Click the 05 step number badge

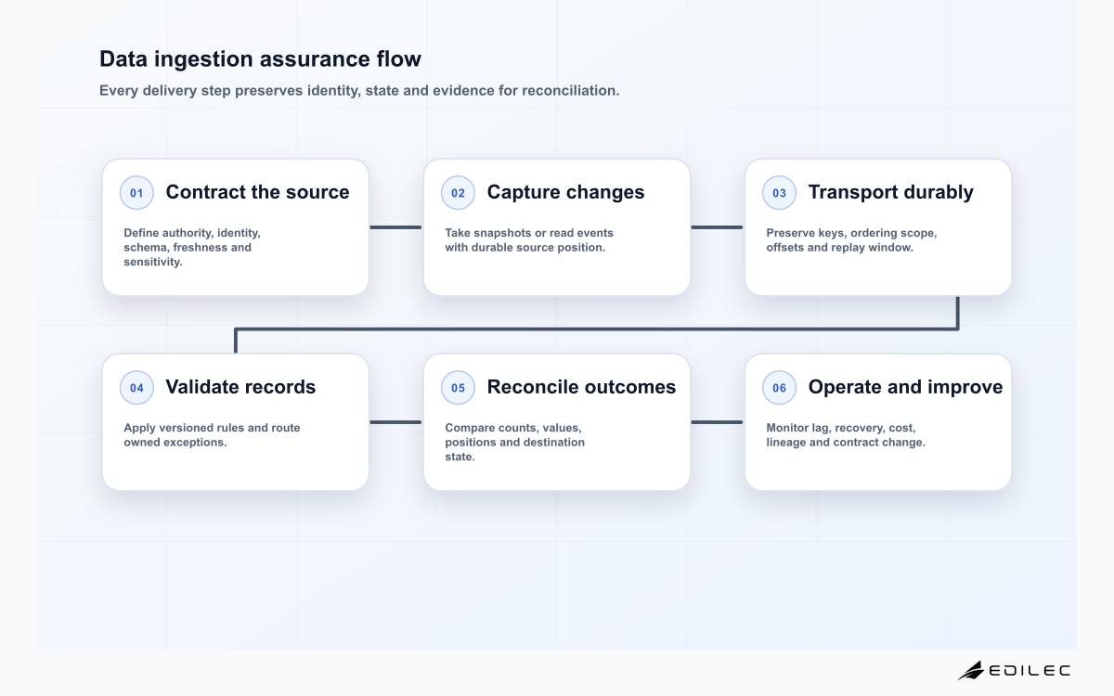[x=458, y=388]
